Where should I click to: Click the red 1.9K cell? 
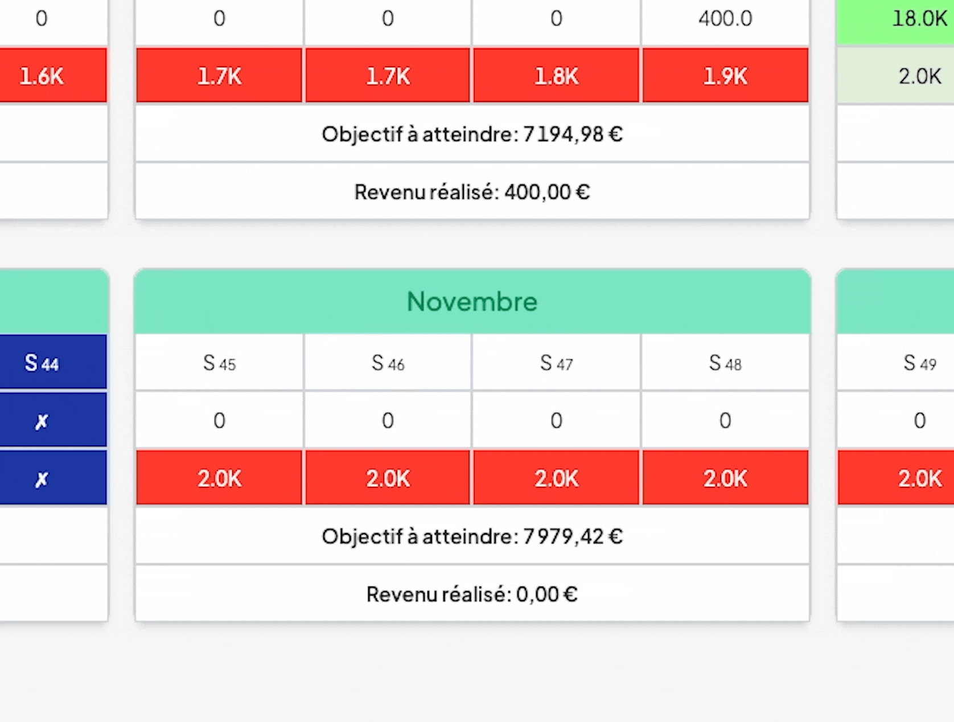coord(725,76)
